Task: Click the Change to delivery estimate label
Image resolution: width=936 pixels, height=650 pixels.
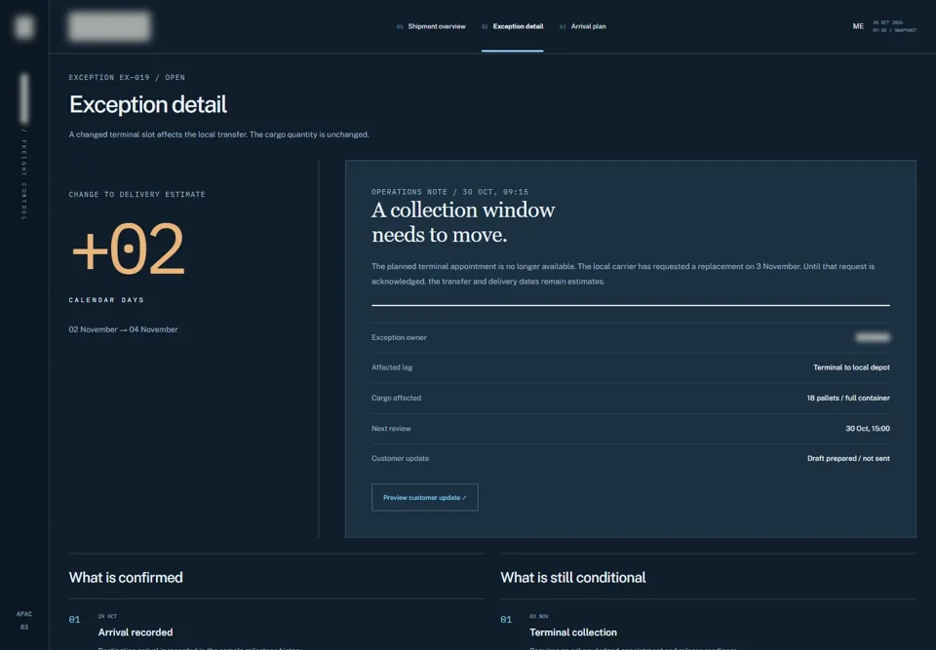Action: pyautogui.click(x=136, y=195)
